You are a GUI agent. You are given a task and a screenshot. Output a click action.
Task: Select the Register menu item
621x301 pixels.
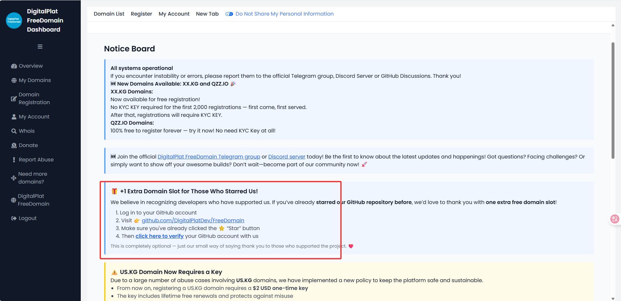point(141,14)
